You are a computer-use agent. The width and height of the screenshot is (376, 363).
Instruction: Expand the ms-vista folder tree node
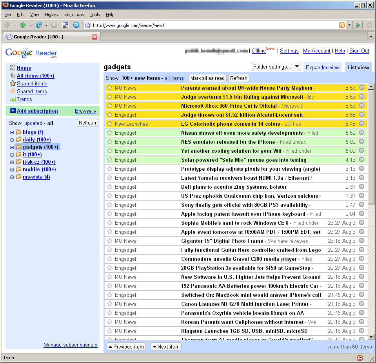pos(12,177)
